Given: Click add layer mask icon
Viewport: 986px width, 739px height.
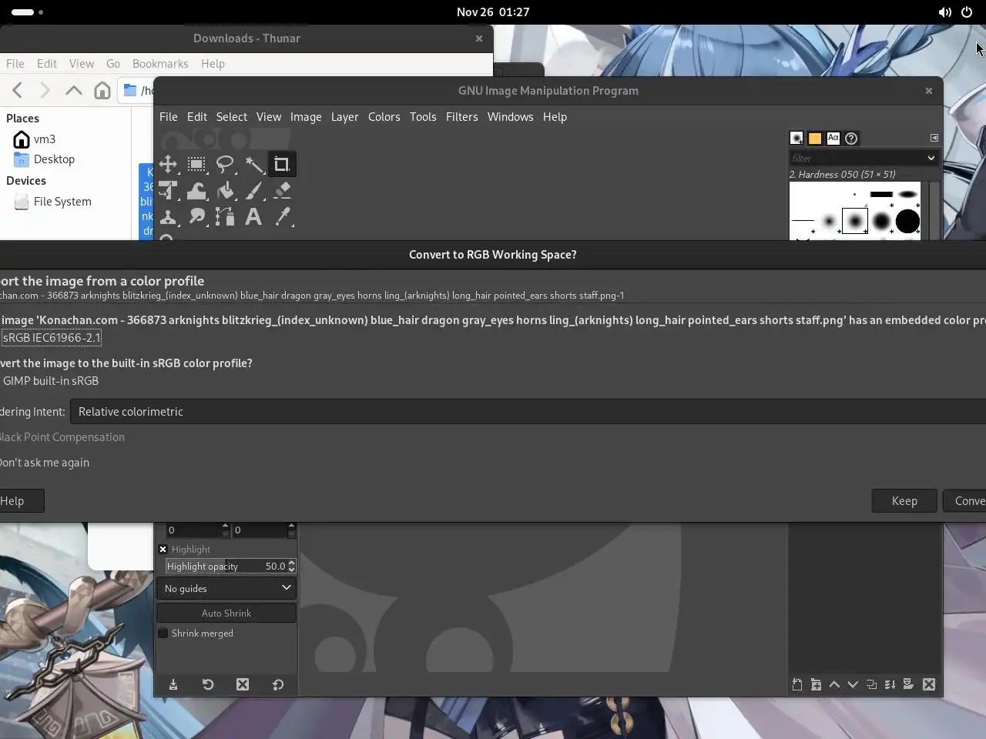Looking at the screenshot, I should [908, 684].
